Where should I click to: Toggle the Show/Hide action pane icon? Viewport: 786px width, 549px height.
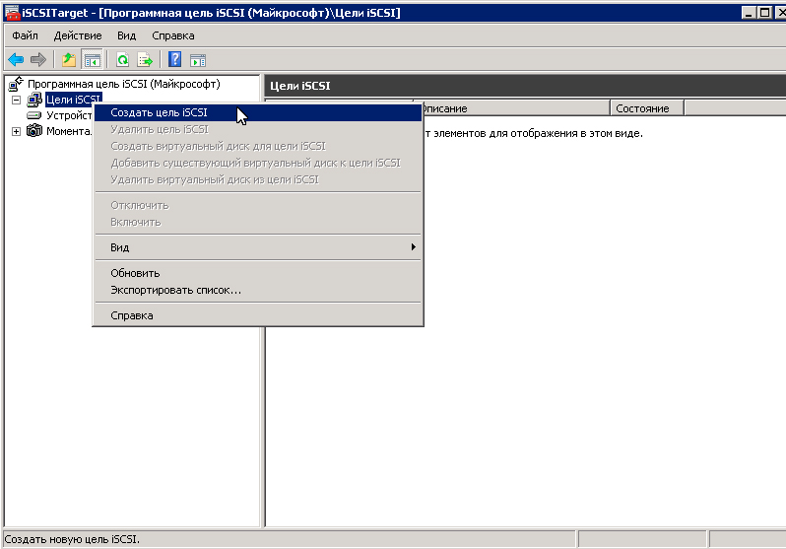pos(198,60)
